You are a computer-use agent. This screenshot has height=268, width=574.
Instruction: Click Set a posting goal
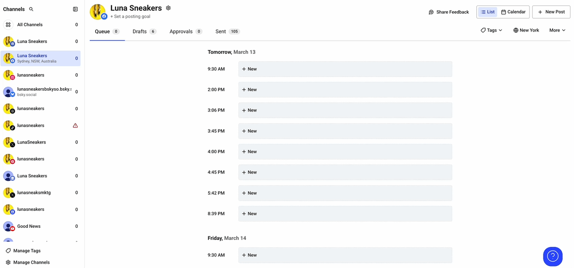coord(131,16)
